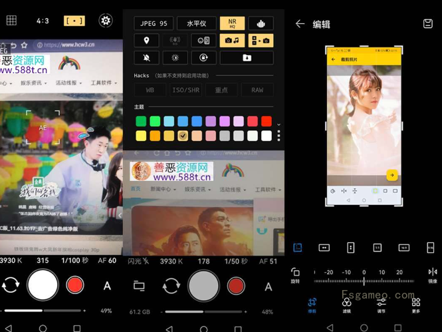
Task: Pick the checked gold theme swatch
Action: [183, 136]
